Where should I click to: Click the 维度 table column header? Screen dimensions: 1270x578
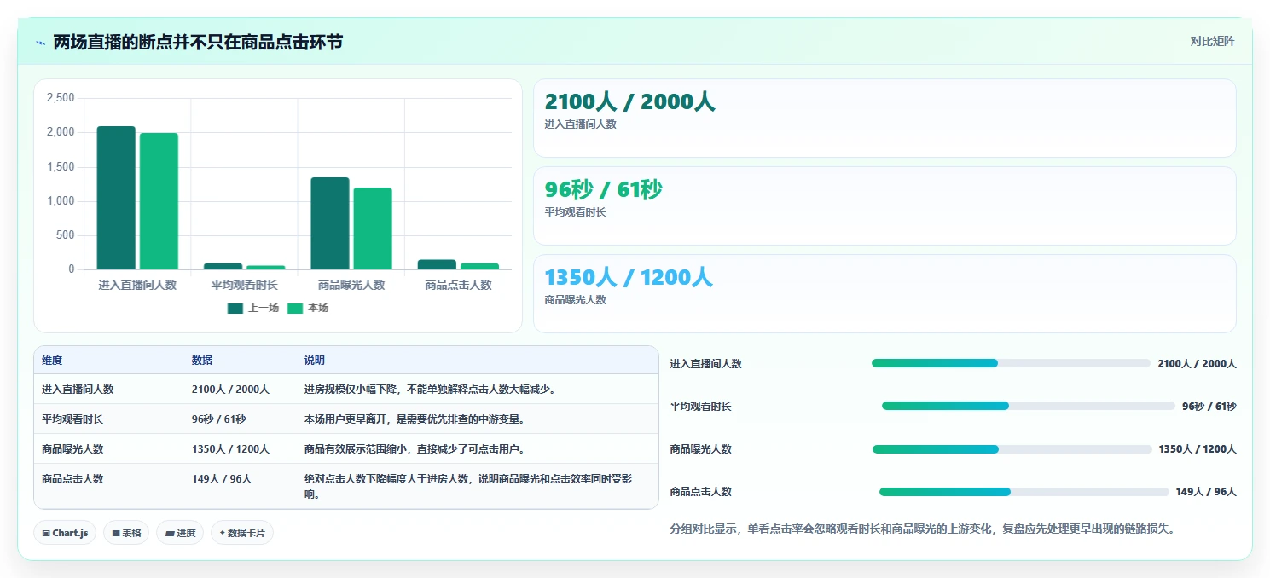[x=52, y=361]
